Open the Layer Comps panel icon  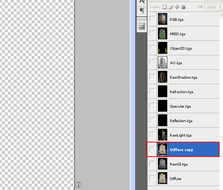pos(142,26)
